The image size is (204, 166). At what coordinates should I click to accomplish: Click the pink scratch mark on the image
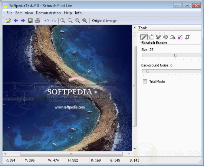pos(77,79)
